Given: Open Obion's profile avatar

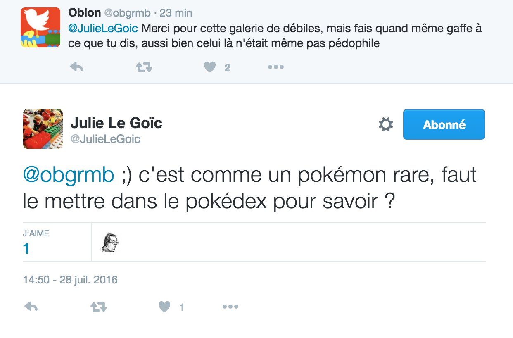Looking at the screenshot, I should point(40,27).
